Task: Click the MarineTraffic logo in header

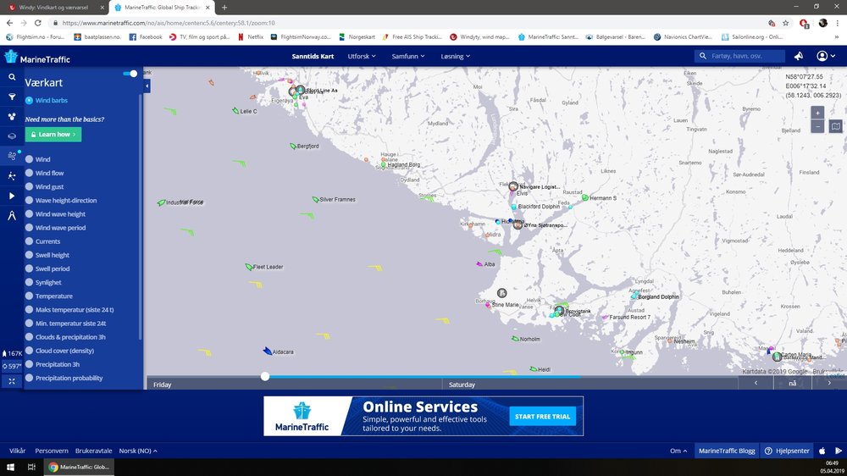Action: [36, 57]
